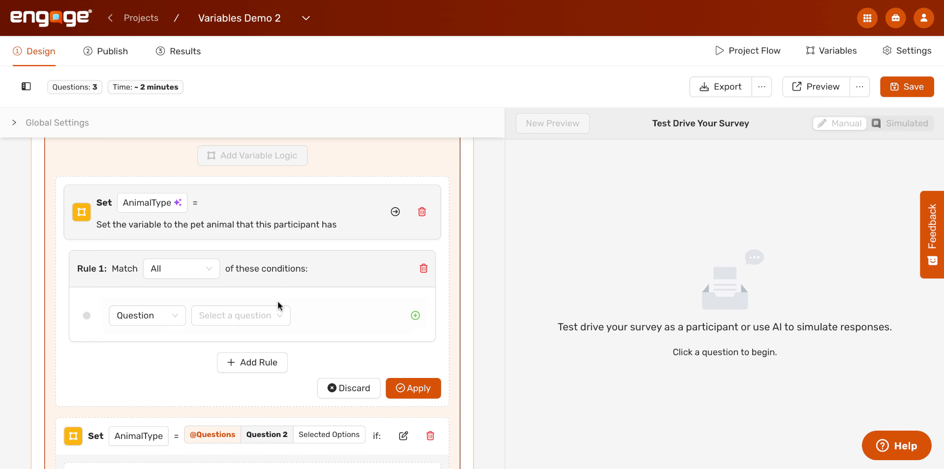Click the Question 2 tag
This screenshot has width=944, height=469.
pyautogui.click(x=267, y=435)
